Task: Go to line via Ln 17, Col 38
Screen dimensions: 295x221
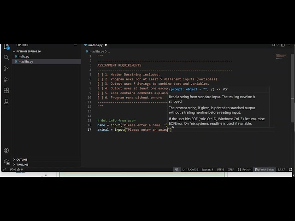Action: click(190, 169)
